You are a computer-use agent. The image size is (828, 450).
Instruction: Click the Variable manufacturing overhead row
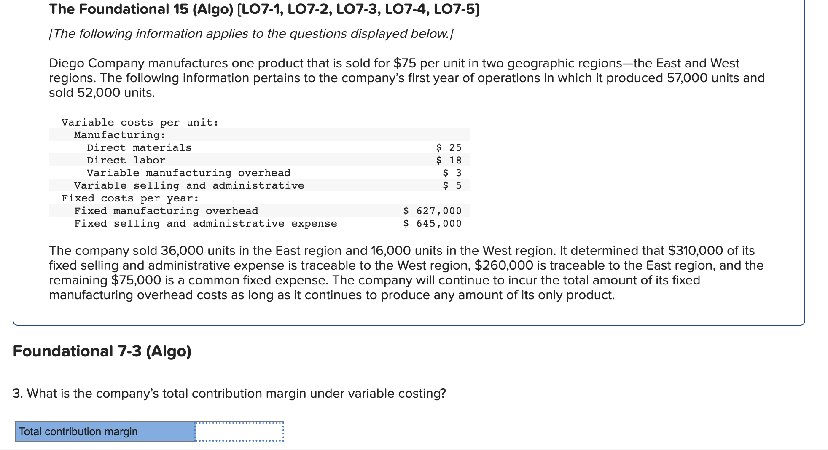pos(188,173)
